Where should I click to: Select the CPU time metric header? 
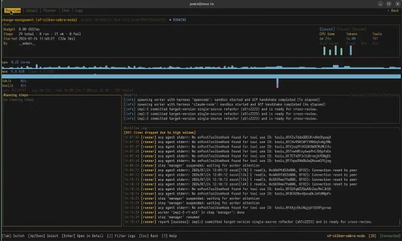pyautogui.click(x=327, y=34)
